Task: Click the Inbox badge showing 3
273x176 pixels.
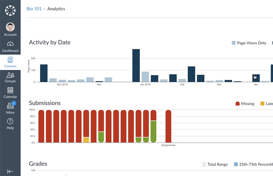Action: coord(14,103)
